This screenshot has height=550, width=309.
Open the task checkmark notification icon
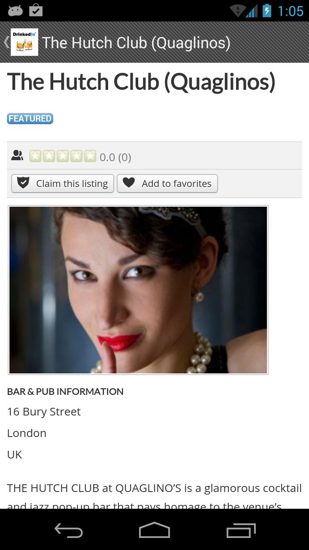point(36,10)
